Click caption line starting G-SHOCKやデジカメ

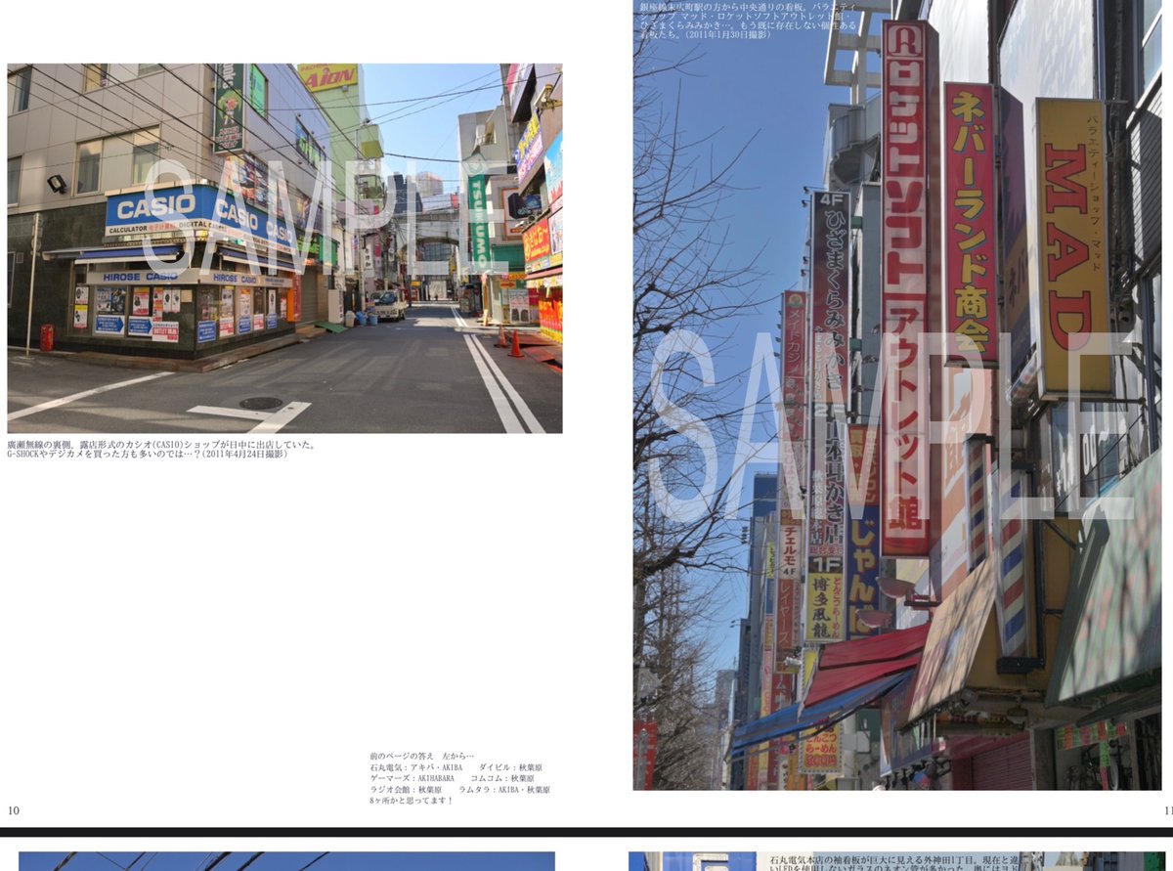coord(148,455)
